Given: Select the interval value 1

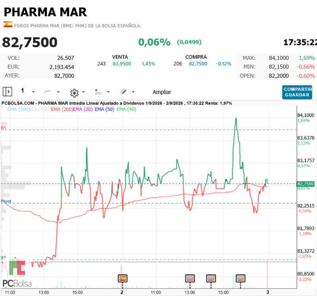Looking at the screenshot, I should point(23,90).
